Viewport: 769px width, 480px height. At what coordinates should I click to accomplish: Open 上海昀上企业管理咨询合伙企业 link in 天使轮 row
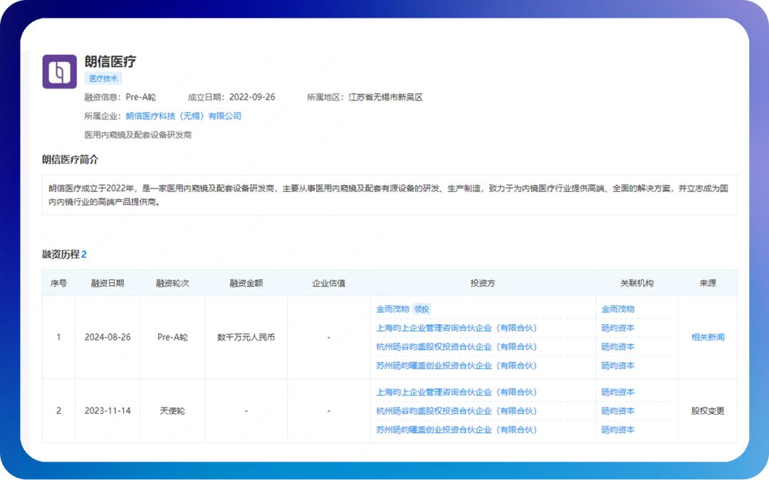pos(456,393)
